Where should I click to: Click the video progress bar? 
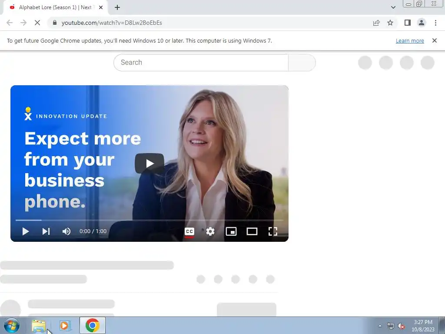coord(149,220)
